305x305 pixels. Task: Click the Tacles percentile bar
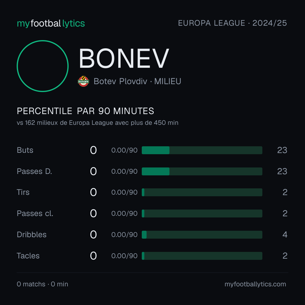click(202, 256)
